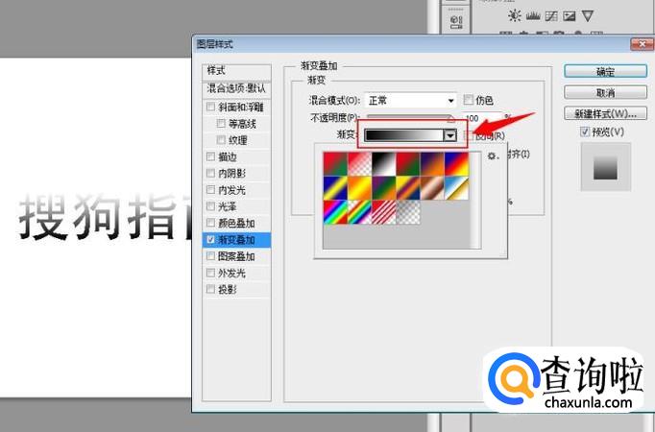This screenshot has width=655, height=432.
Task: Pick the Copper gradient preset
Action: 432,188
